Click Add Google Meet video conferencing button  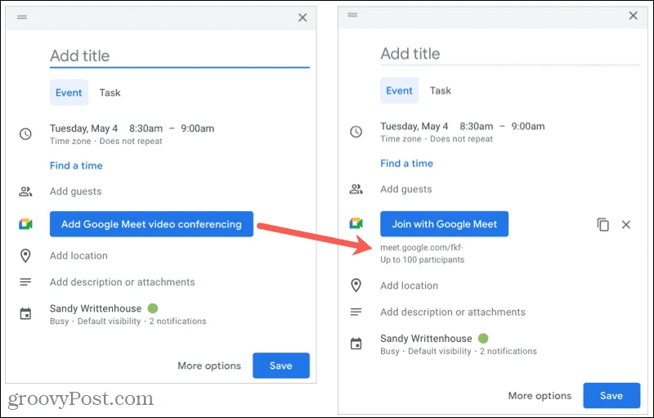click(x=151, y=224)
